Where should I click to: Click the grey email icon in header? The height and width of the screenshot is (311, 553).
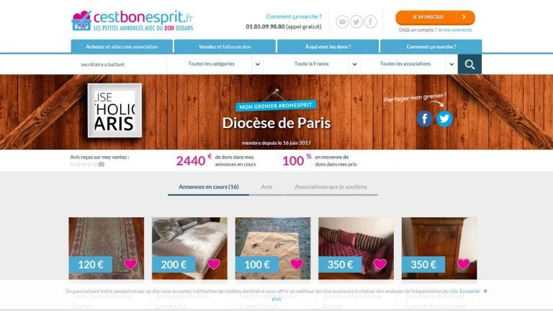click(x=342, y=22)
